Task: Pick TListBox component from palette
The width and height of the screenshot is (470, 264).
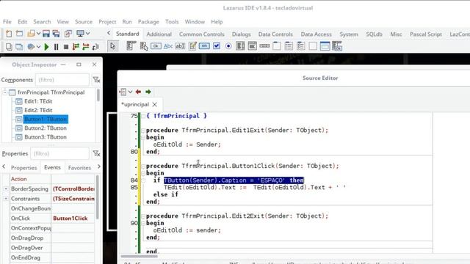Action: pos(240,46)
